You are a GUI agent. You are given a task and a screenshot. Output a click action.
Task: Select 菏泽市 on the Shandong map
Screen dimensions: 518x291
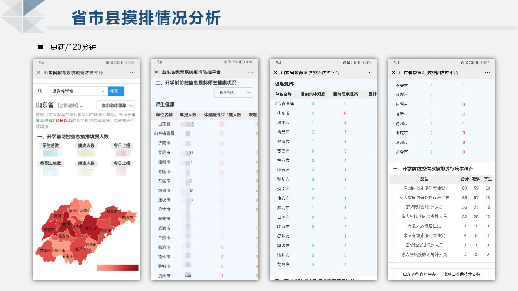click(45, 251)
